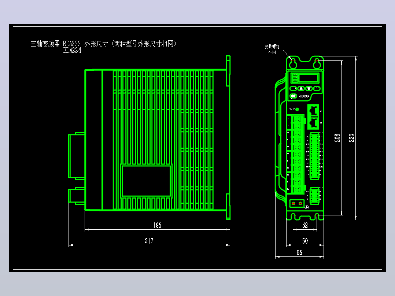Select the vertical 208 dimension text

pos(337,138)
